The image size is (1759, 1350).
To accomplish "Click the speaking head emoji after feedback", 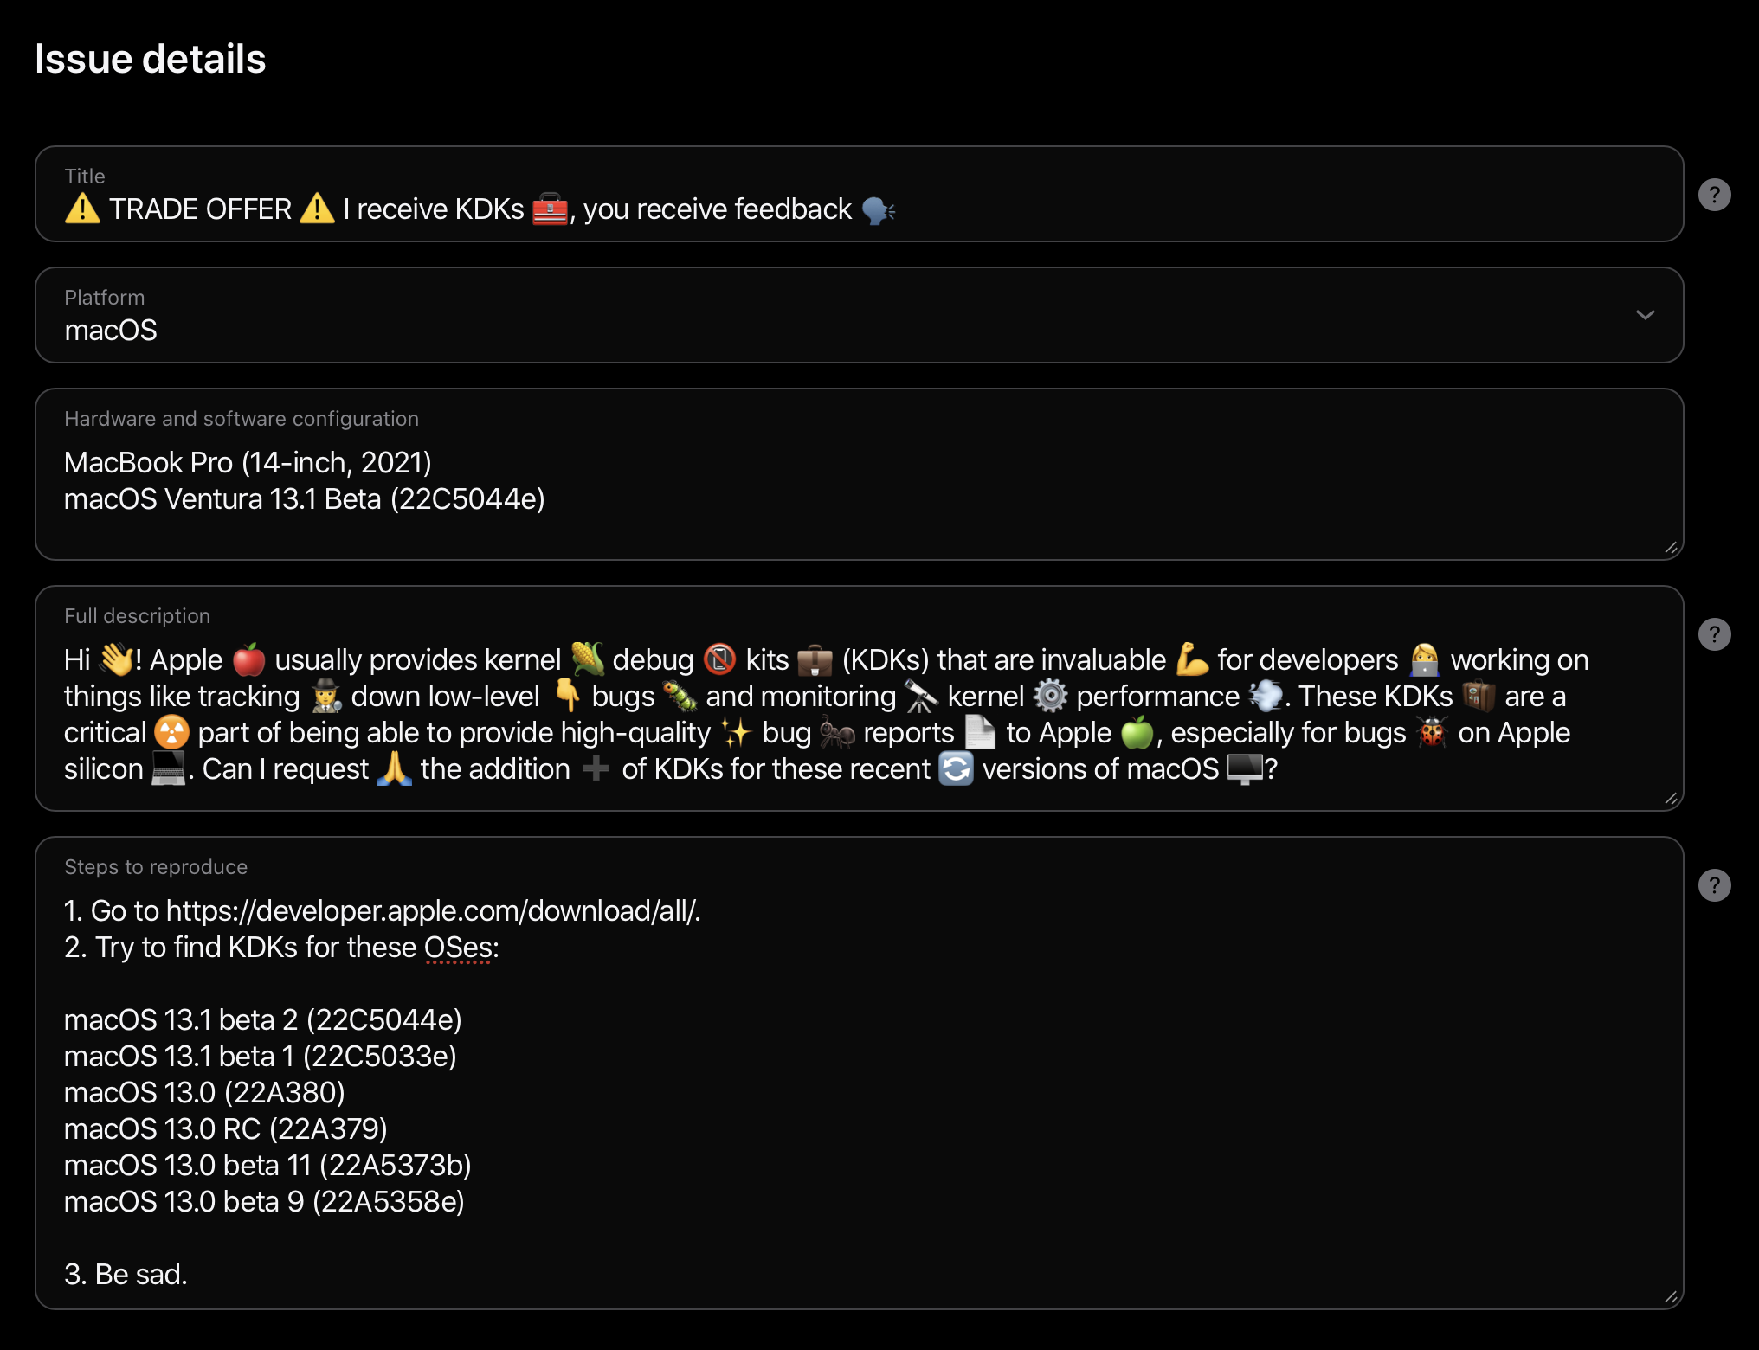I will (878, 209).
